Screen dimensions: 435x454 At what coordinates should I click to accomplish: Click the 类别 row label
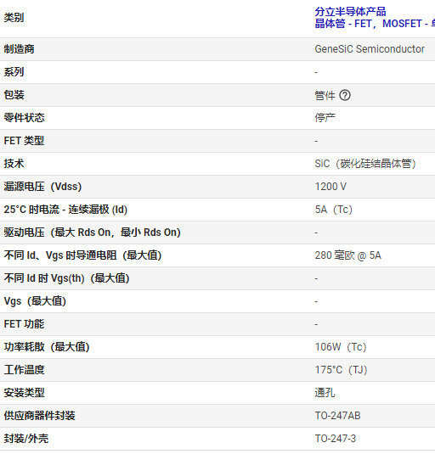(14, 18)
